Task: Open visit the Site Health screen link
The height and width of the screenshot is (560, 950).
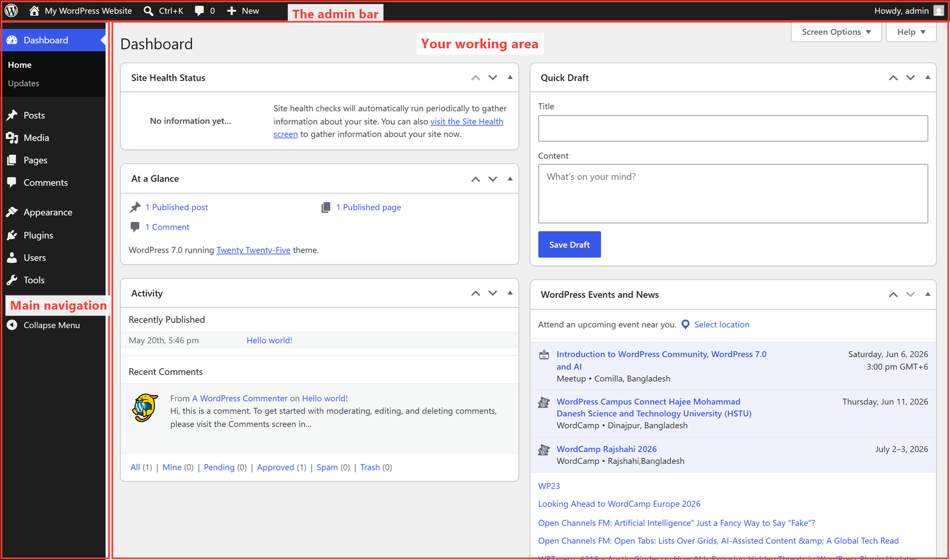Action: [x=467, y=122]
